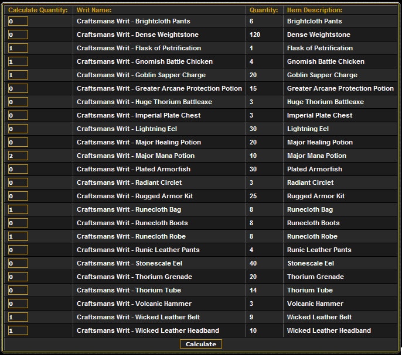This screenshot has width=402, height=355.
Task: Focus quantity field for Goblin Sapper Charge
Action: tap(18, 75)
